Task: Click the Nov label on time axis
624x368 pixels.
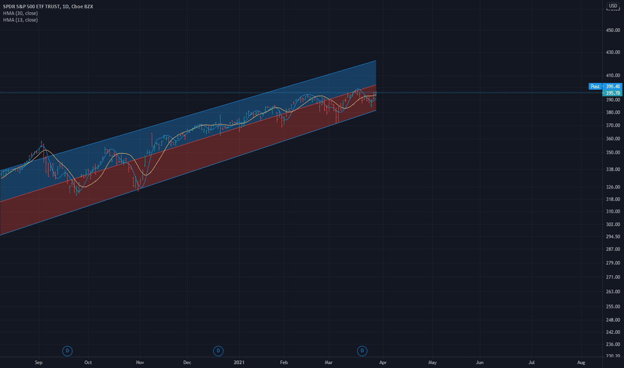Action: pyautogui.click(x=140, y=363)
